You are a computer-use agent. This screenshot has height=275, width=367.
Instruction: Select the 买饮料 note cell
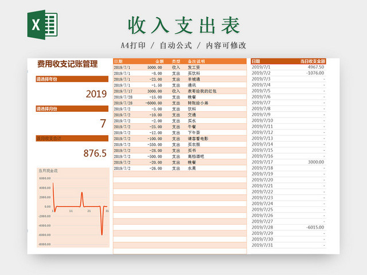point(194,73)
